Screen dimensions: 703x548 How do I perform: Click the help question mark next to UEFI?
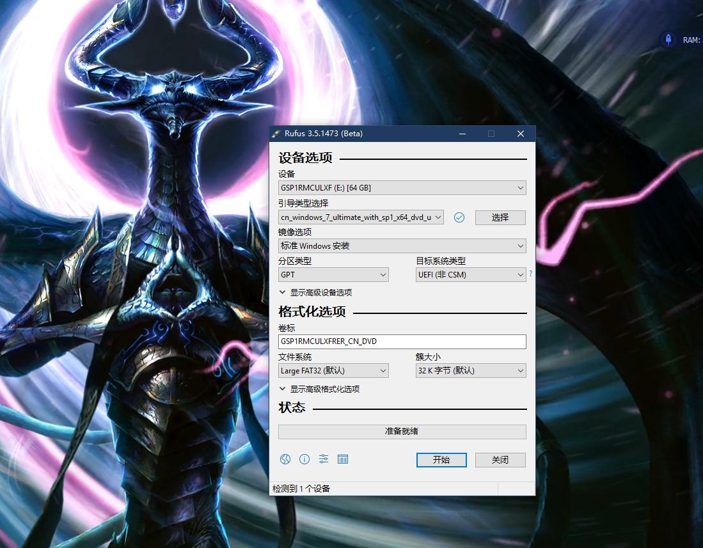pos(530,273)
